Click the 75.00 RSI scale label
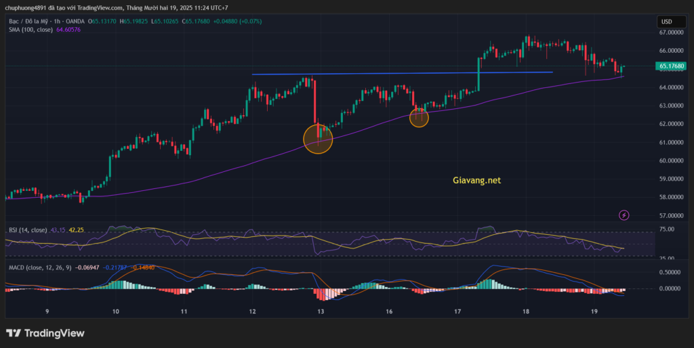Viewport: 694px width, 348px height. [667, 230]
